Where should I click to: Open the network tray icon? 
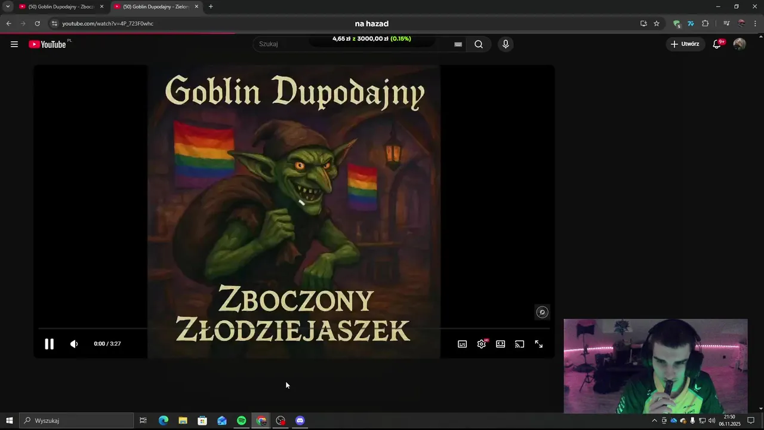point(702,421)
